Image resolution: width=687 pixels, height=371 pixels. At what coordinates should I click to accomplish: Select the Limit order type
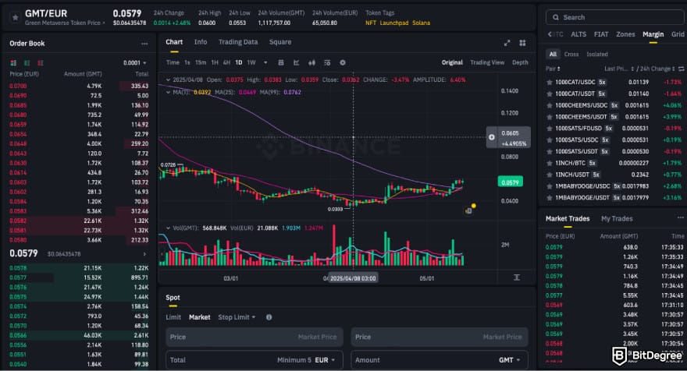173,317
